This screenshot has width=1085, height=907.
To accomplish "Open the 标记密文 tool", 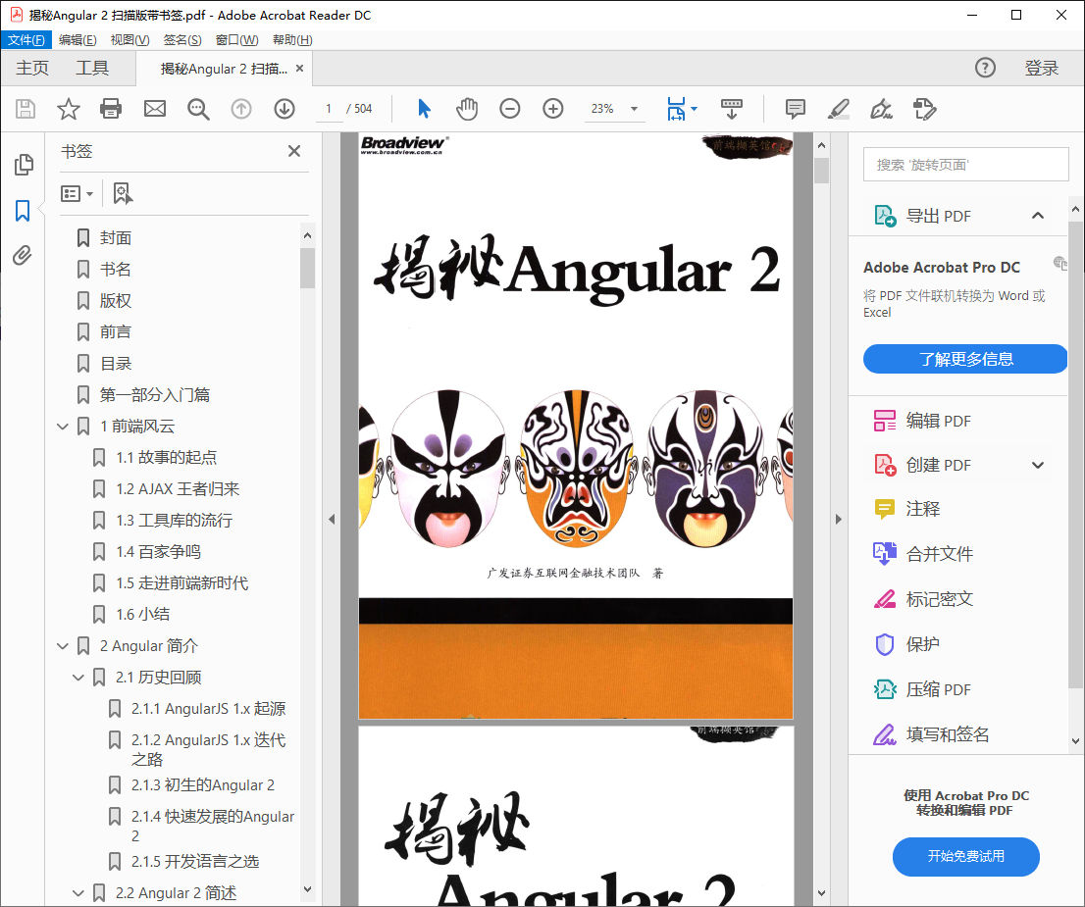I will [x=923, y=599].
